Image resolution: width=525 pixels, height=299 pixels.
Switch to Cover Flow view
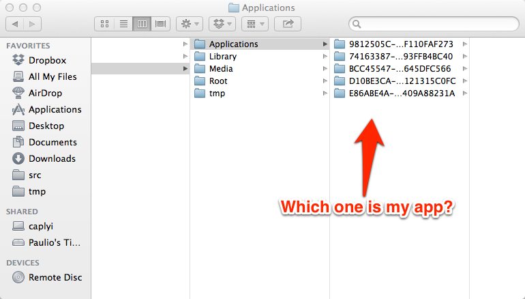tap(161, 24)
